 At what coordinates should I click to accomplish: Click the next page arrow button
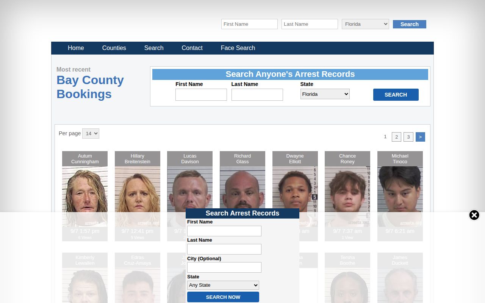point(420,137)
